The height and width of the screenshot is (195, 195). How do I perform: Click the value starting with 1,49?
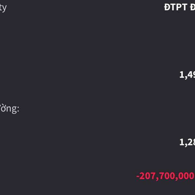187,75
